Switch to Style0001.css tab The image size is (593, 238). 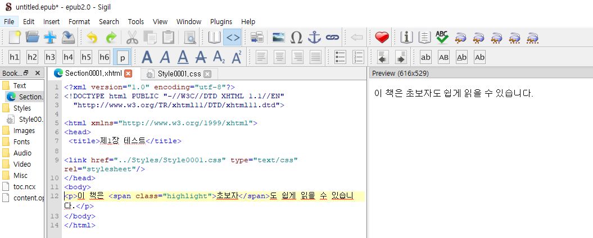pyautogui.click(x=179, y=74)
